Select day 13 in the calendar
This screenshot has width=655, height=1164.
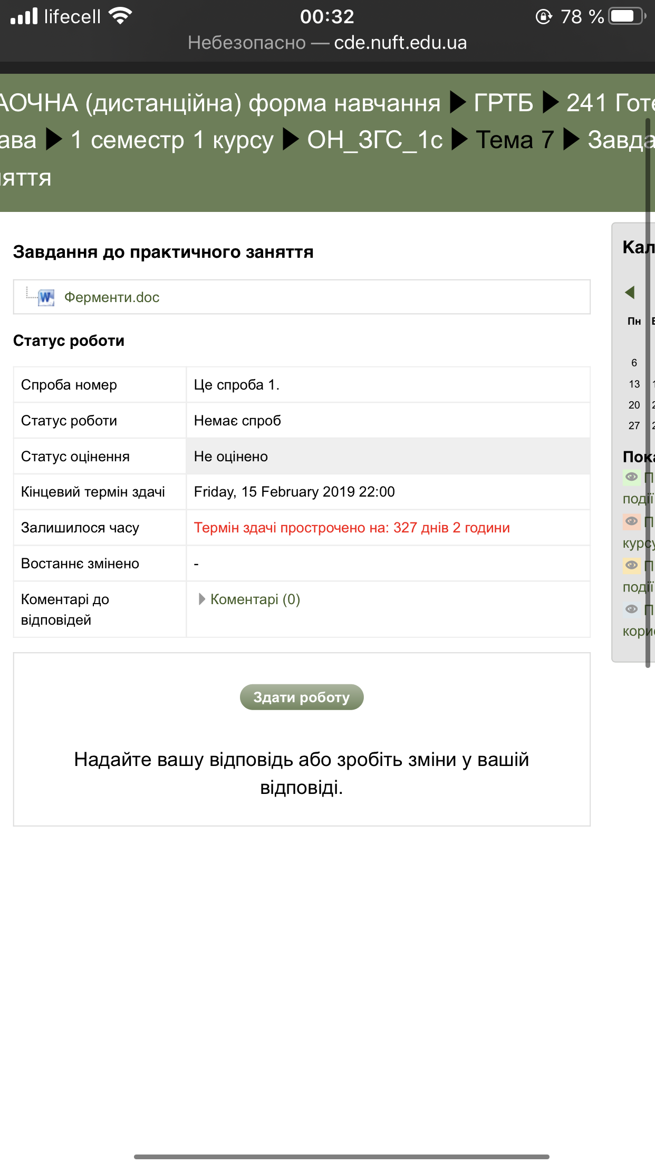(x=634, y=384)
